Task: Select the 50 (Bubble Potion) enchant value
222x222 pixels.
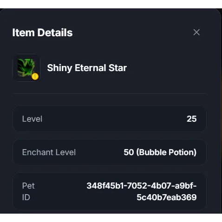Action: point(160,152)
